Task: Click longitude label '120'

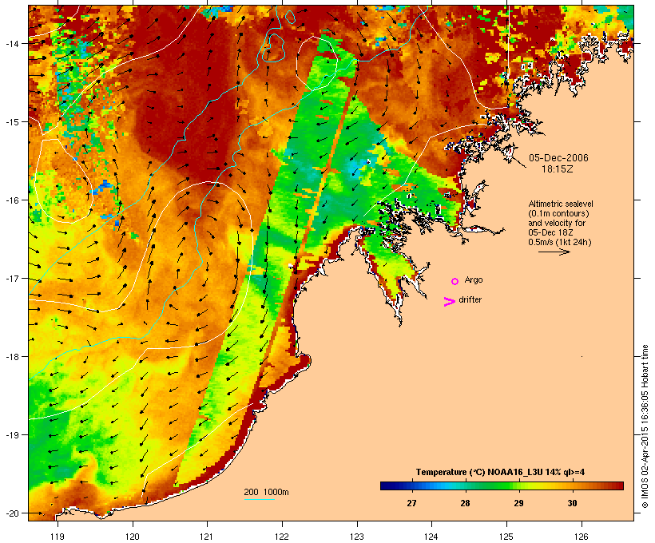Action: [x=133, y=537]
